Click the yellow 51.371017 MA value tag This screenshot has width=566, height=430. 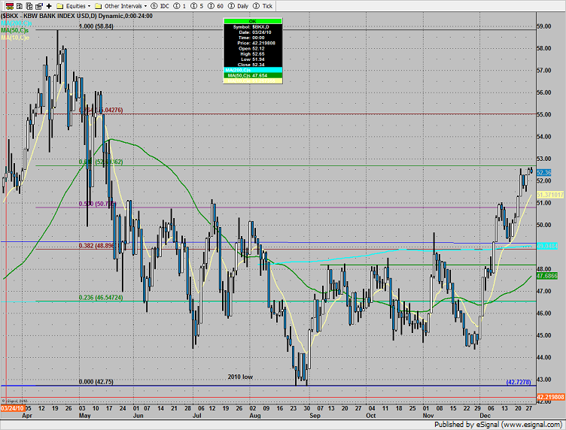coord(550,195)
